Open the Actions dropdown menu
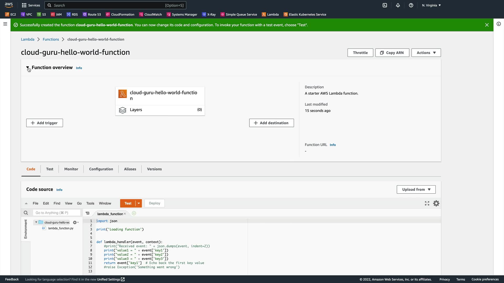This screenshot has height=283, width=504. point(426,53)
